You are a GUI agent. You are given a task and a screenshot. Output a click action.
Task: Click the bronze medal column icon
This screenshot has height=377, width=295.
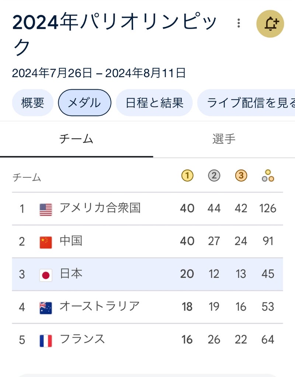click(x=241, y=176)
